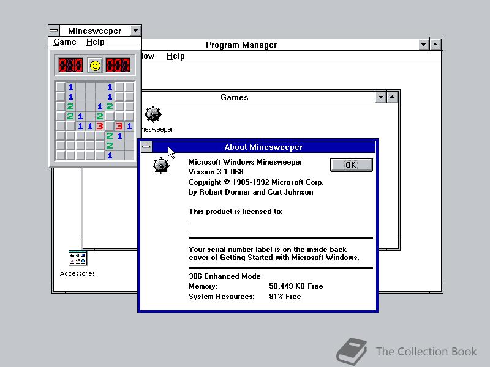Maximize Games window with up arrow
The image size is (490, 367).
393,97
